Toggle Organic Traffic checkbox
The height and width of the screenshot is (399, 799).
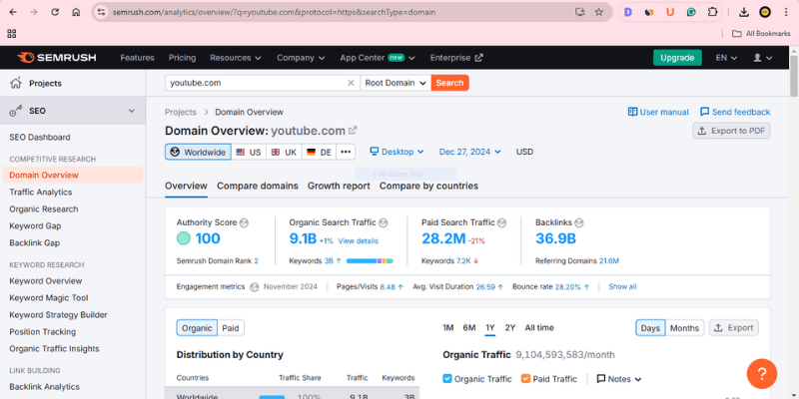(x=447, y=379)
